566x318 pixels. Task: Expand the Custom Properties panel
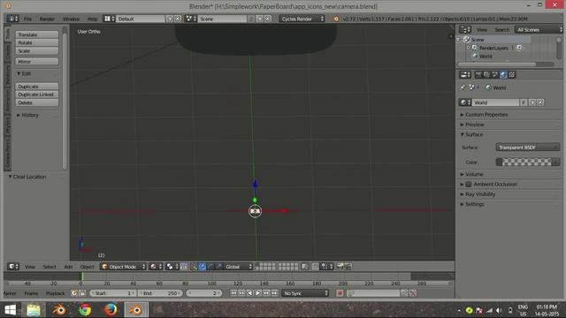point(486,114)
